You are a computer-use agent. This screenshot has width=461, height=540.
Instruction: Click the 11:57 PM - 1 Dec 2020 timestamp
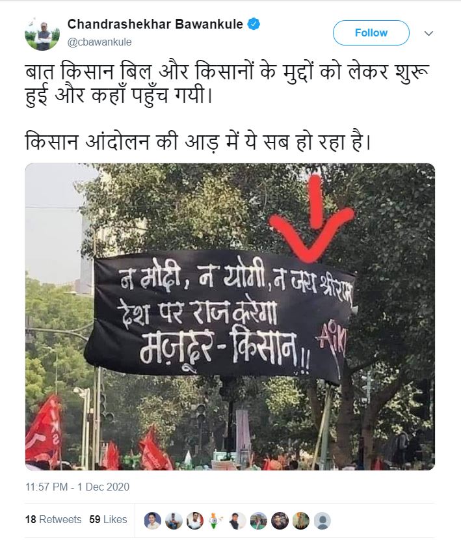coord(77,487)
